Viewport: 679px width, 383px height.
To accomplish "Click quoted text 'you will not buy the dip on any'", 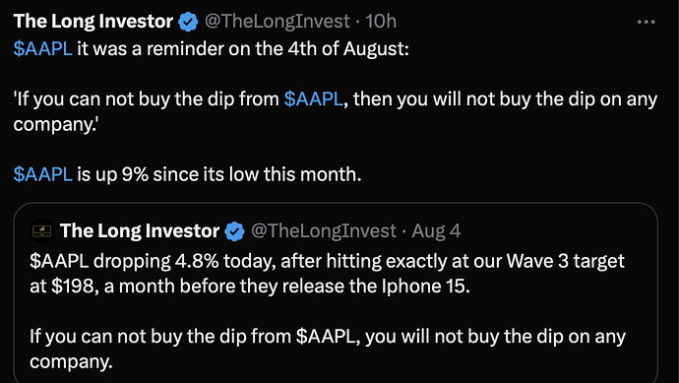I will 495,337.
